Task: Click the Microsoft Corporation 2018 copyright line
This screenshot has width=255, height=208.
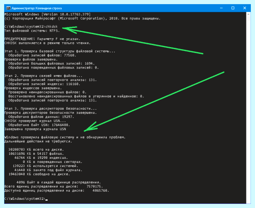Action: pyautogui.click(x=82, y=18)
